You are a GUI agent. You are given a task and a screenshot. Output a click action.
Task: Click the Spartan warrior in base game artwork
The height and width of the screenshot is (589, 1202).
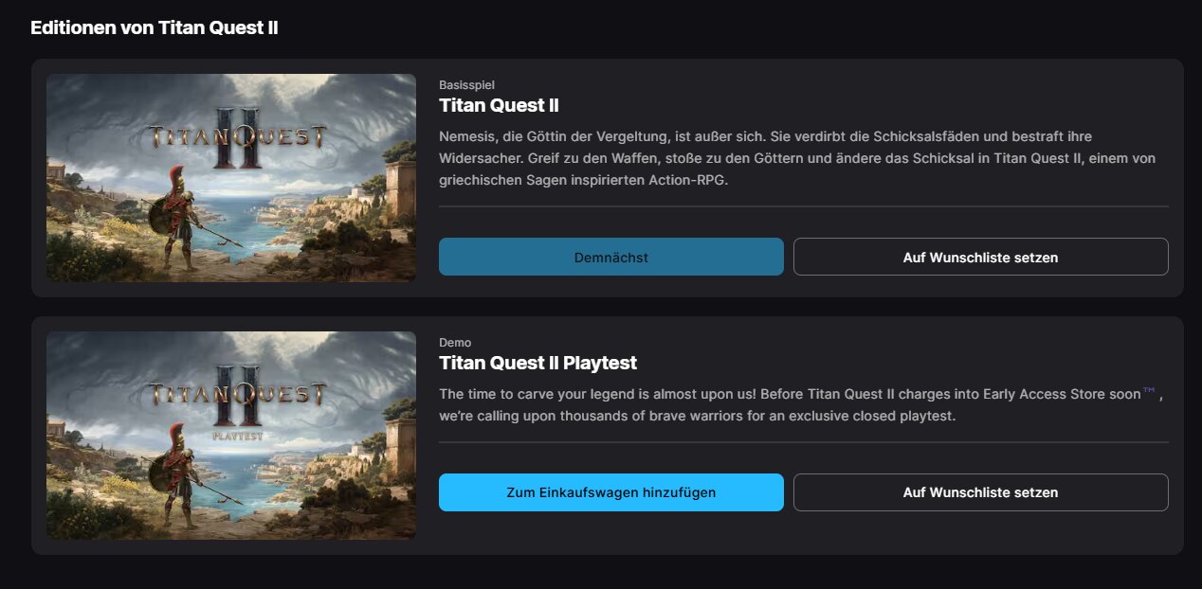click(x=177, y=213)
